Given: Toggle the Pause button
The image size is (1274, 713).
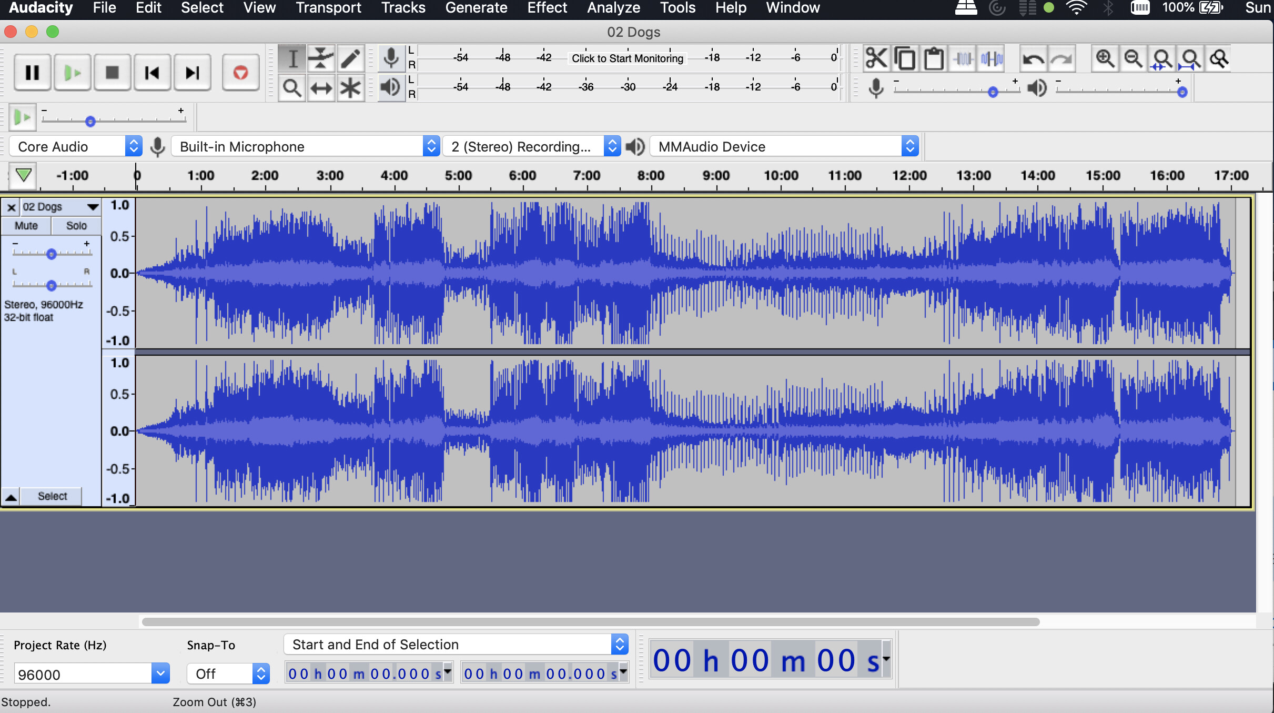Looking at the screenshot, I should 33,72.
